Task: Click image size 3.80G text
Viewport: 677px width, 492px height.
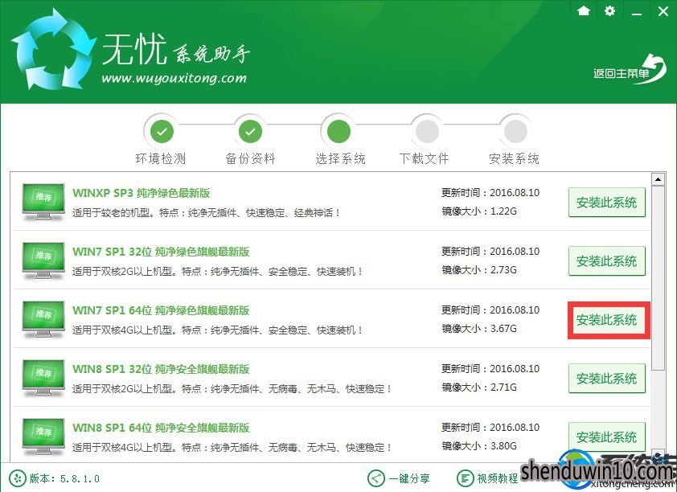Action: point(503,446)
